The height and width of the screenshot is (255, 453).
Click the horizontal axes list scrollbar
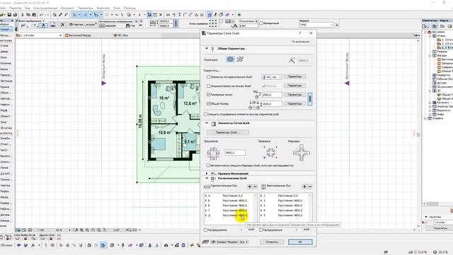pyautogui.click(x=255, y=208)
